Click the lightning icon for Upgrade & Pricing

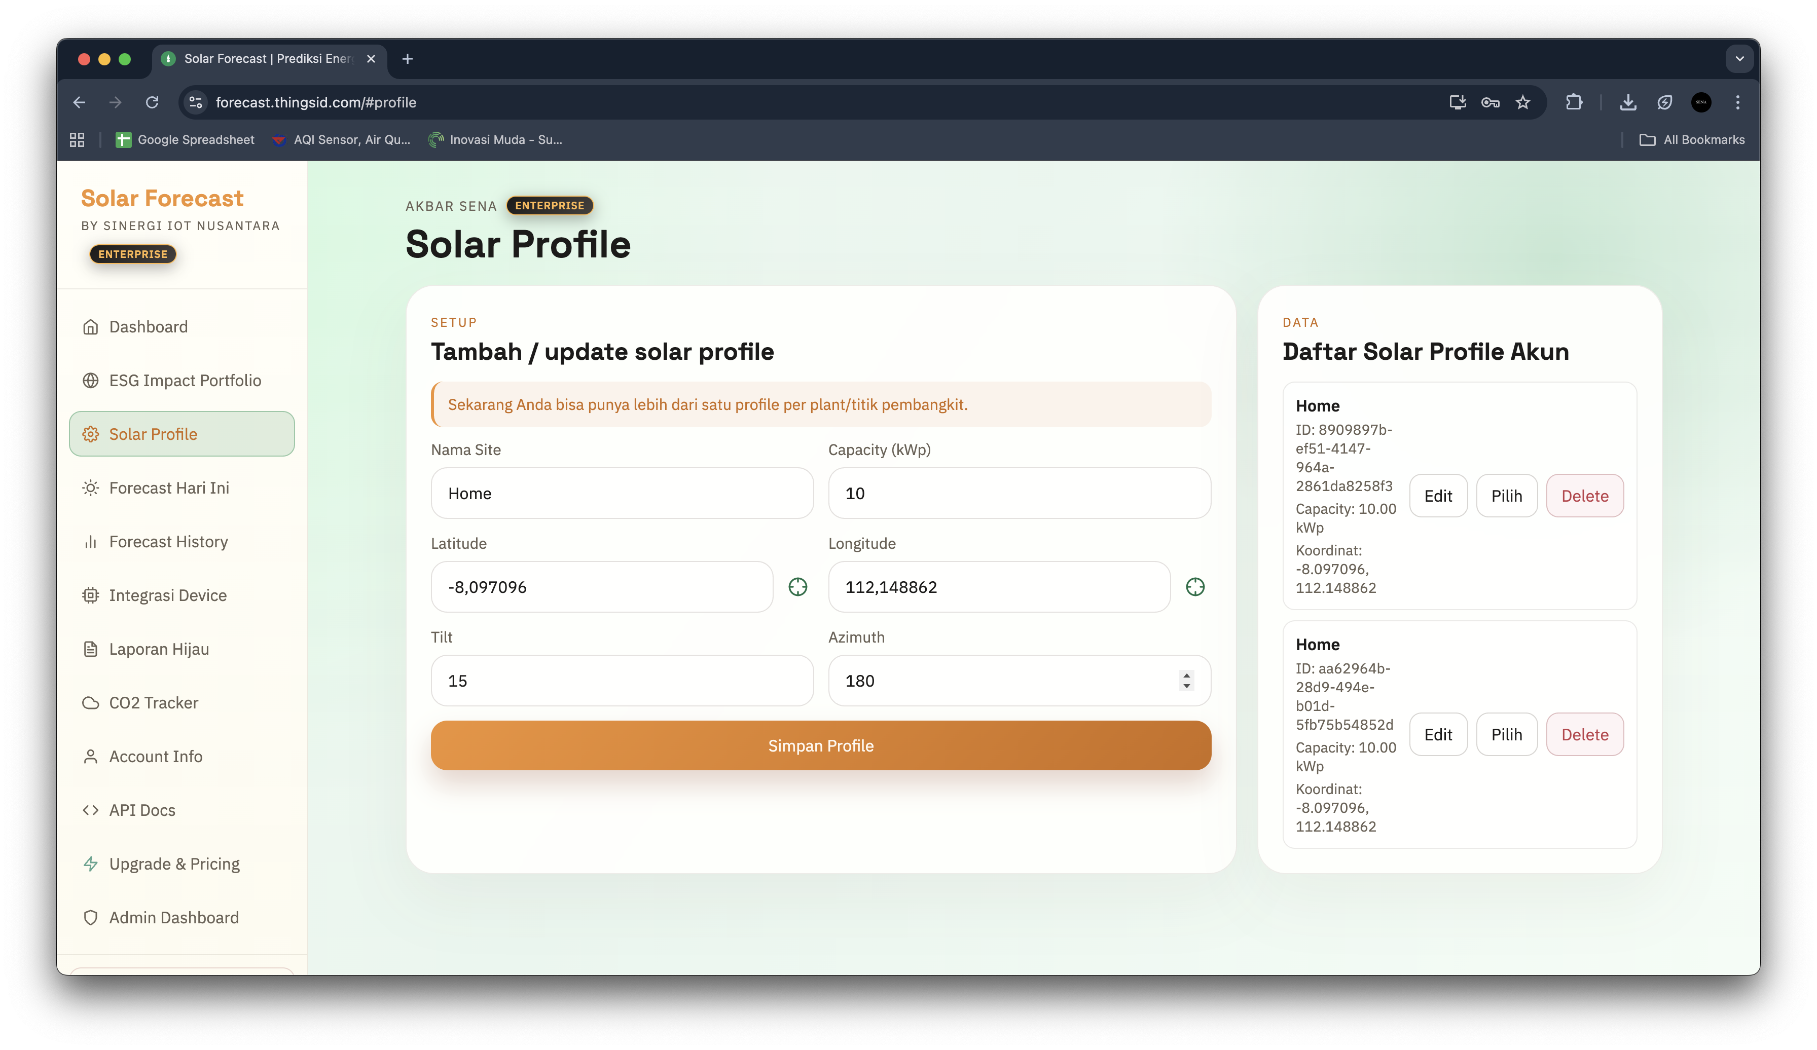tap(91, 864)
